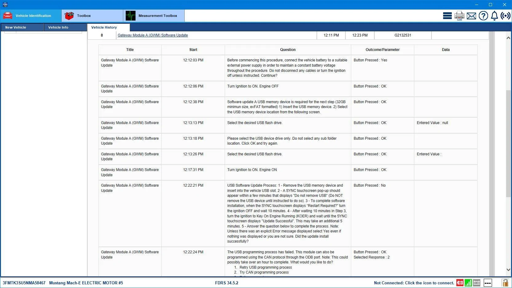
Task: Select the Vehicle History sub-tab
Action: [108, 27]
